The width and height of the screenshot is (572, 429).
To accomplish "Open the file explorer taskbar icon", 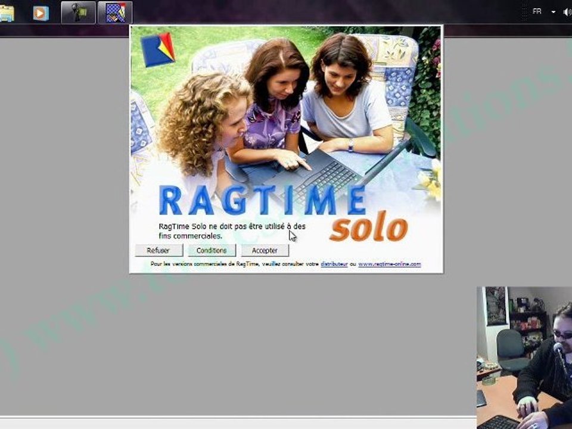I will (x=7, y=13).
